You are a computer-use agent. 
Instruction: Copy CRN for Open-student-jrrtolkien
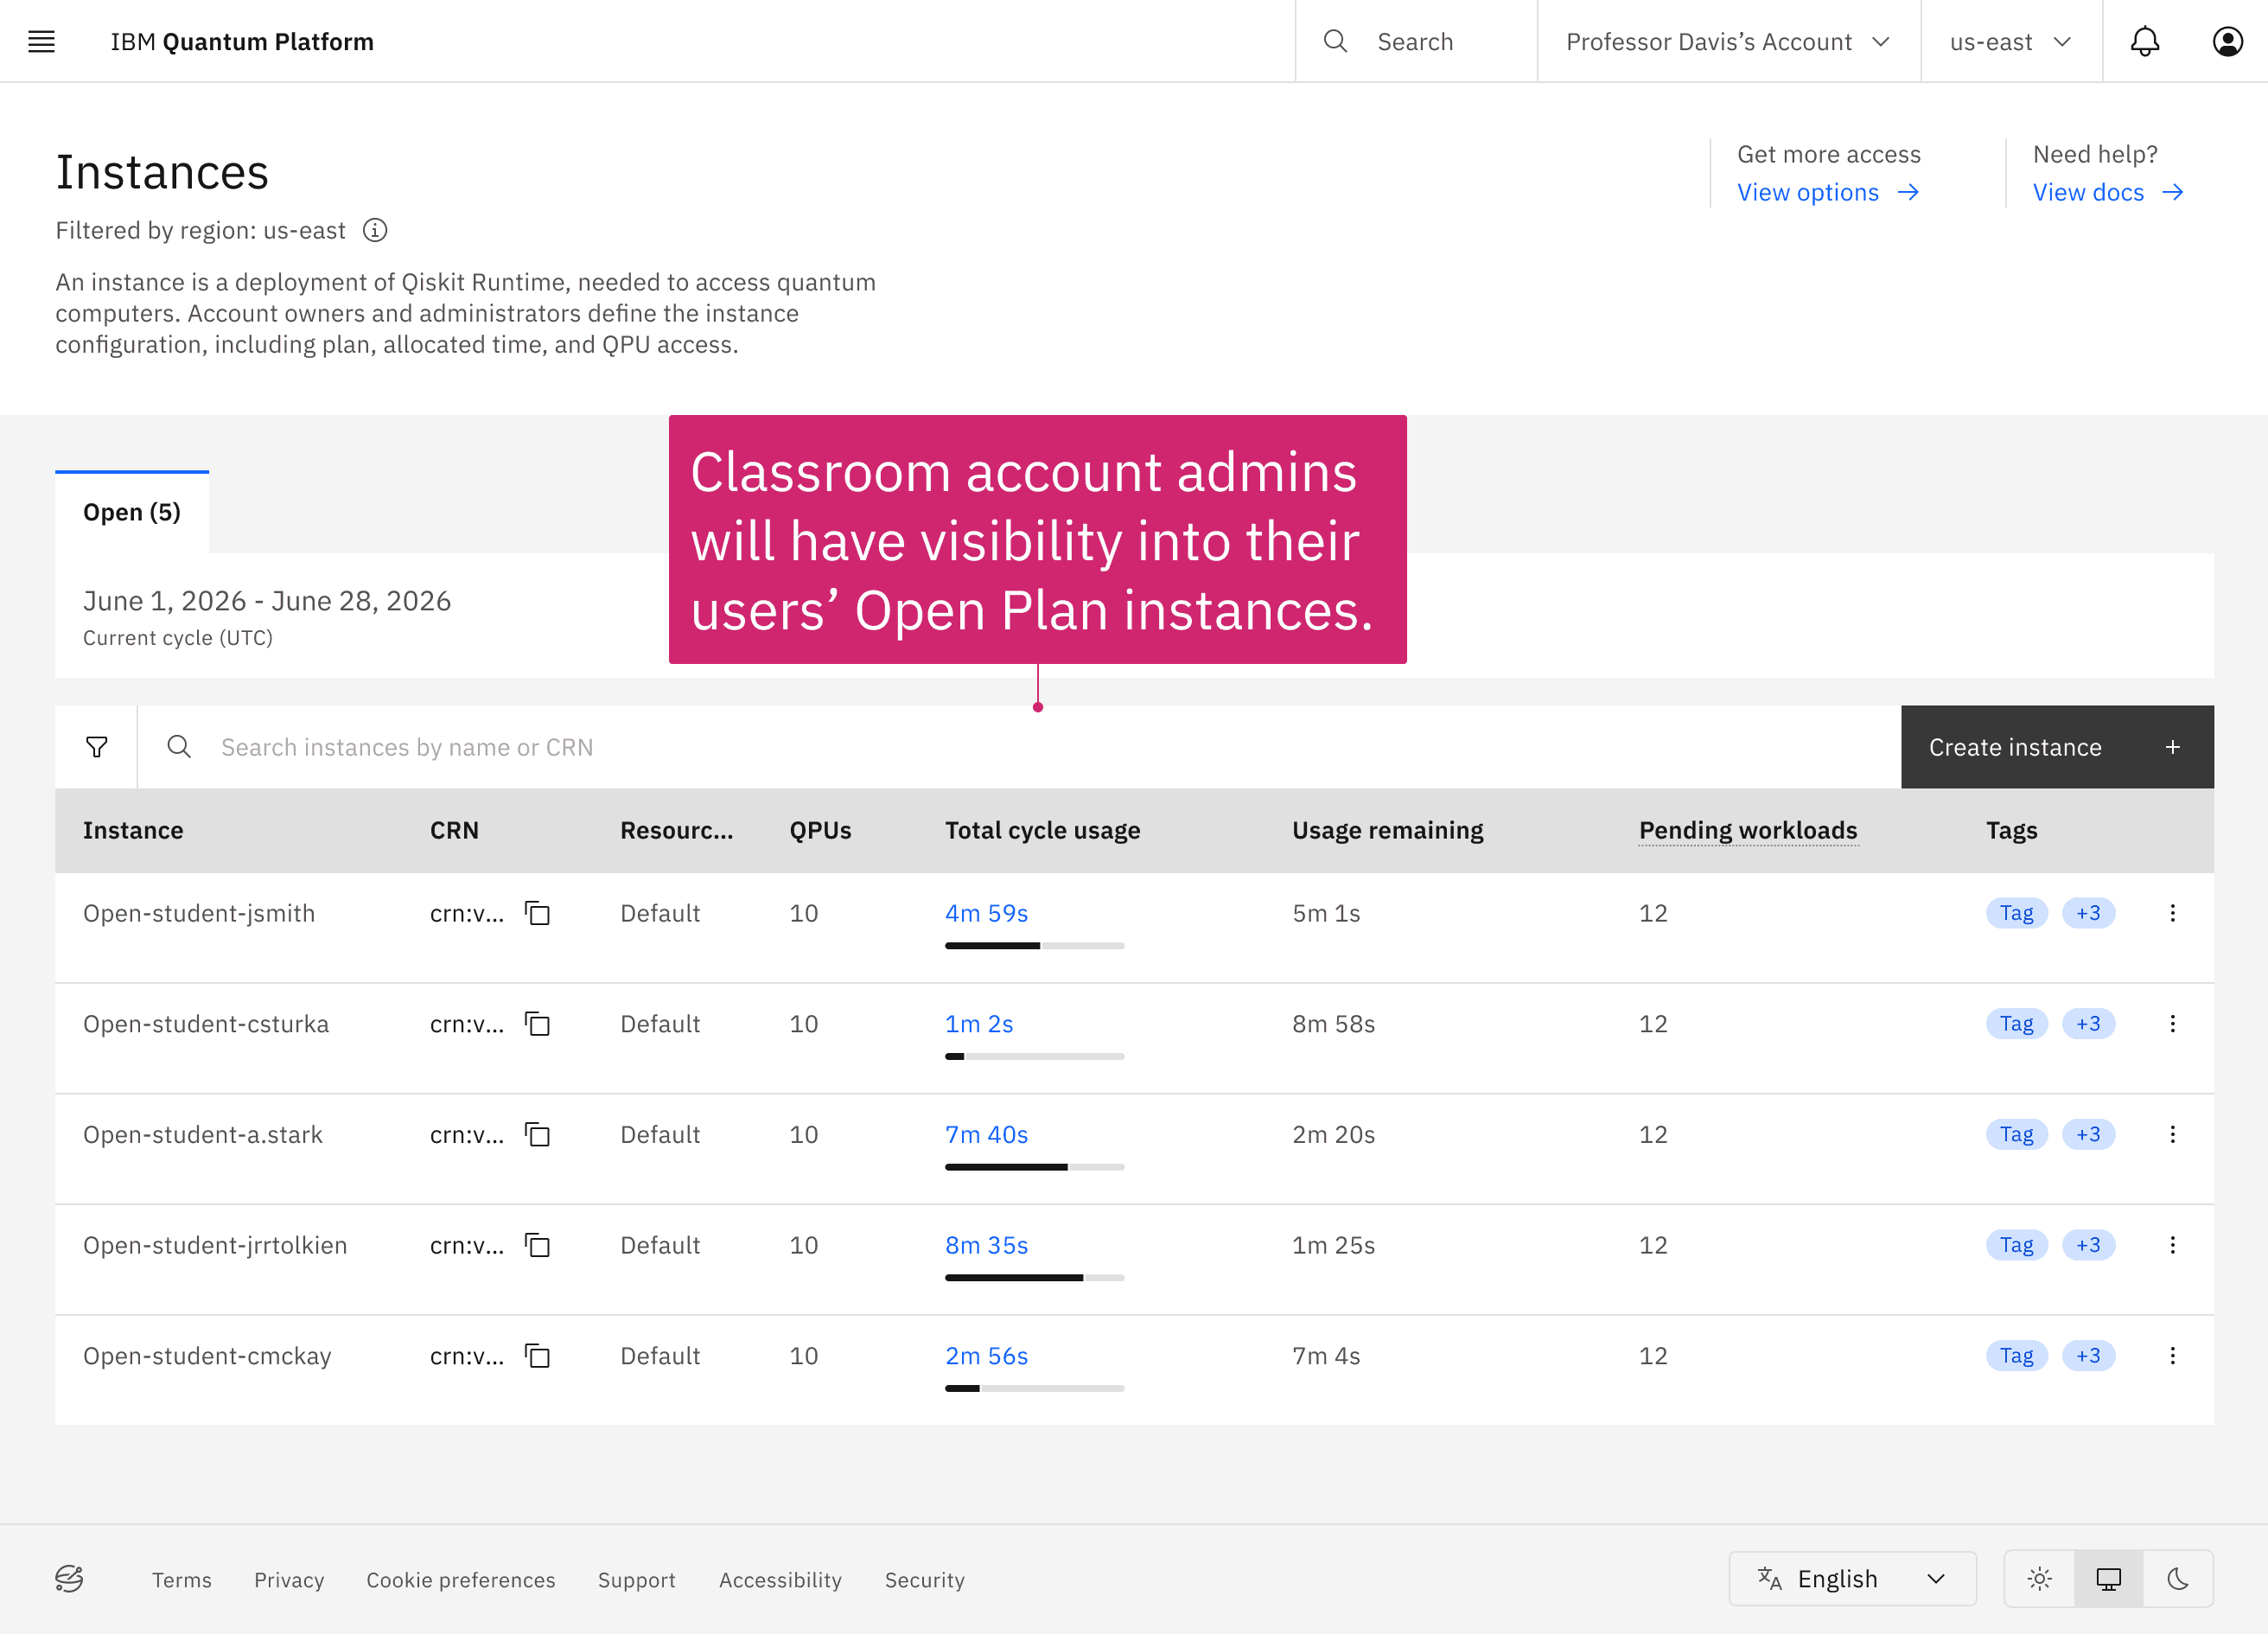tap(538, 1245)
